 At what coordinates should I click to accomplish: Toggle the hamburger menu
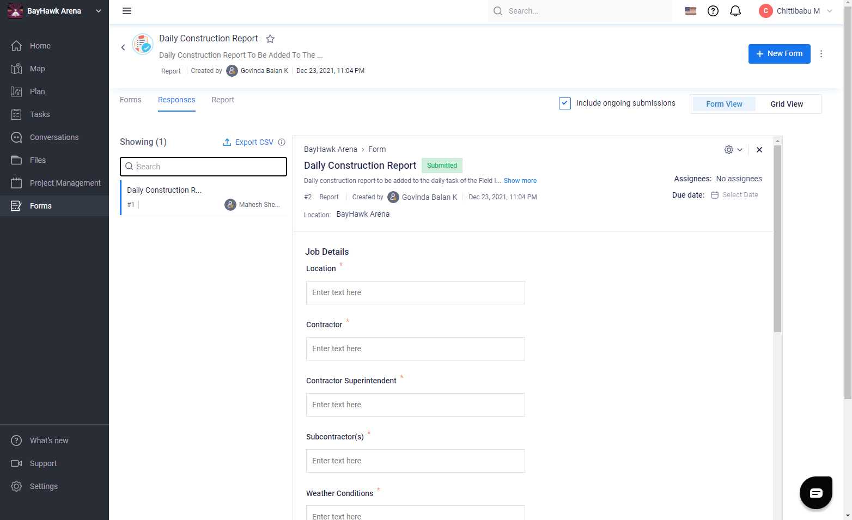[127, 11]
